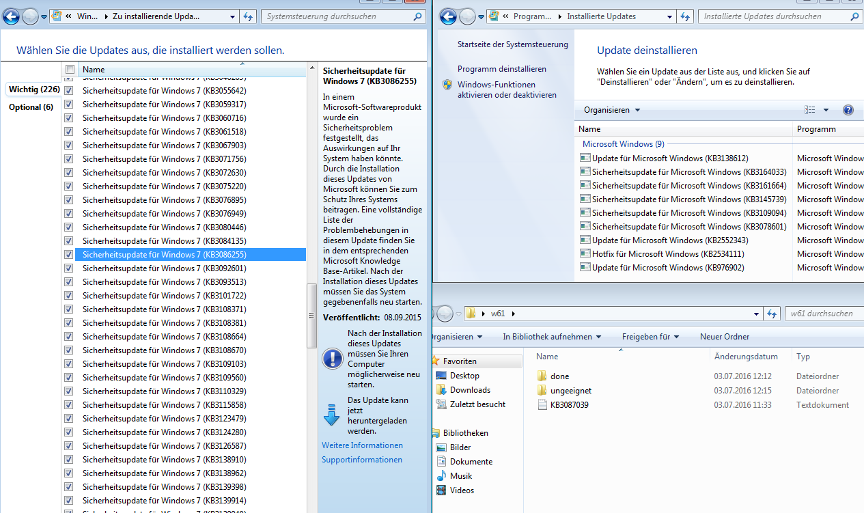Uncheck the checkbox for update KB3055642
864x513 pixels.
pyautogui.click(x=68, y=91)
